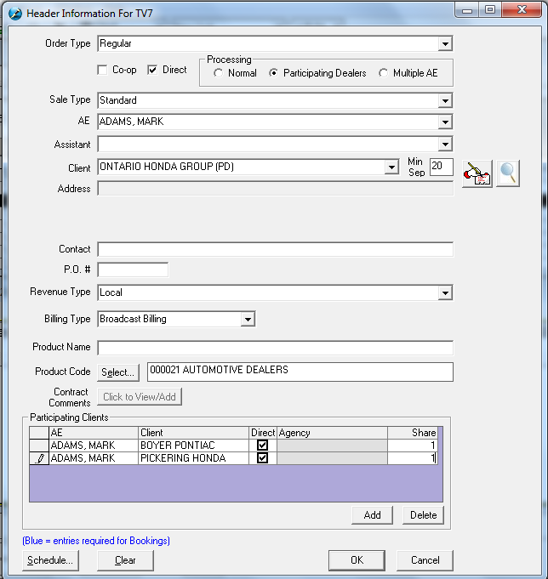Click the edit client notes icon
The height and width of the screenshot is (579, 548).
(477, 173)
